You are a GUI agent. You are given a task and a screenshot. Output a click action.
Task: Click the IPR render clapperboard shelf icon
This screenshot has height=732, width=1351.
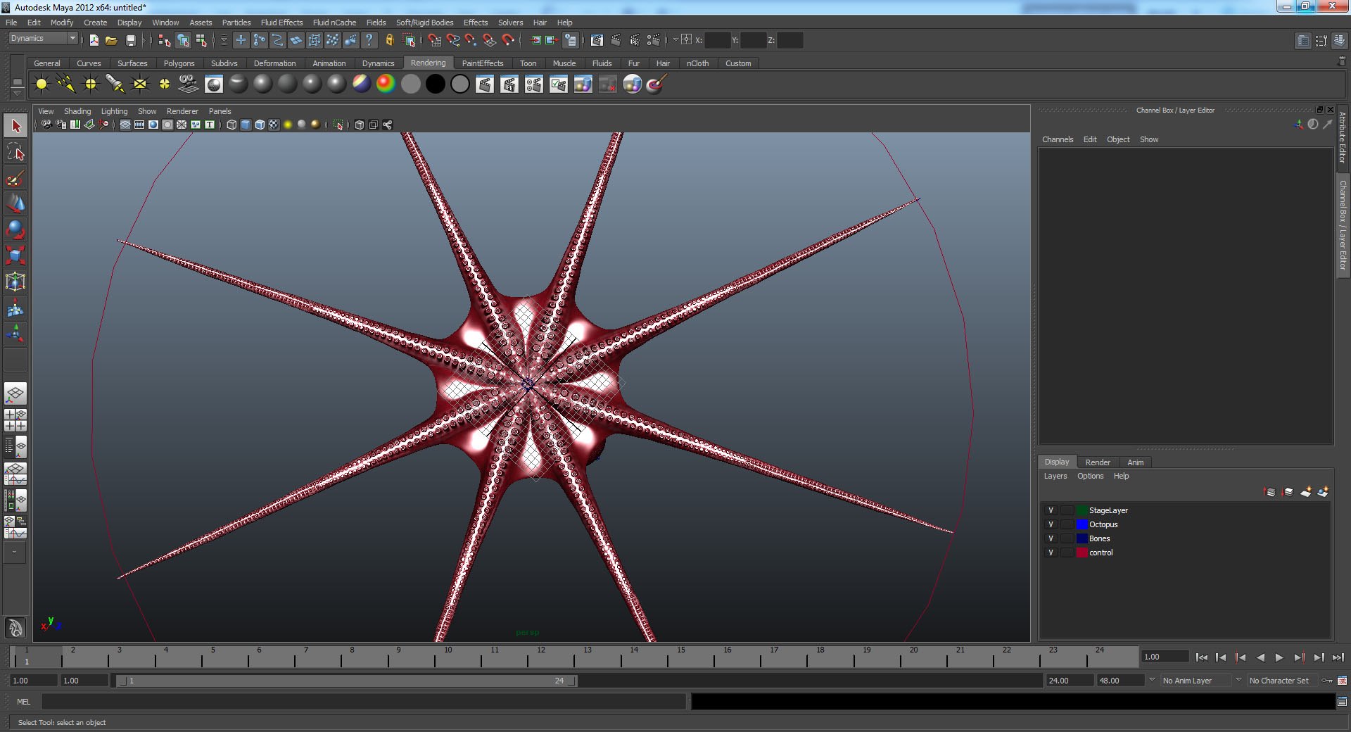point(509,84)
